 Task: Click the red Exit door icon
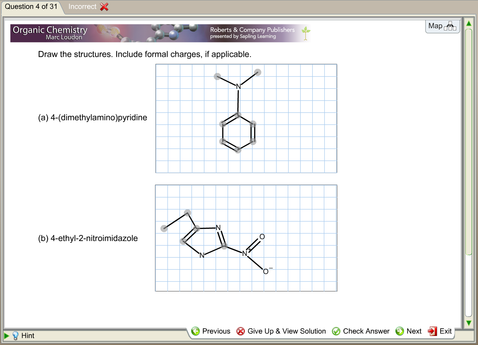pos(433,331)
